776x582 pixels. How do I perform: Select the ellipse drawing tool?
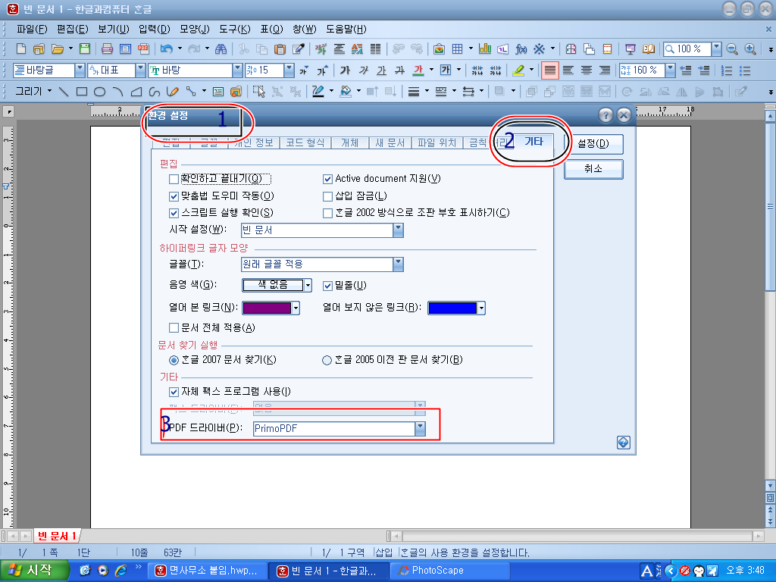(x=99, y=92)
